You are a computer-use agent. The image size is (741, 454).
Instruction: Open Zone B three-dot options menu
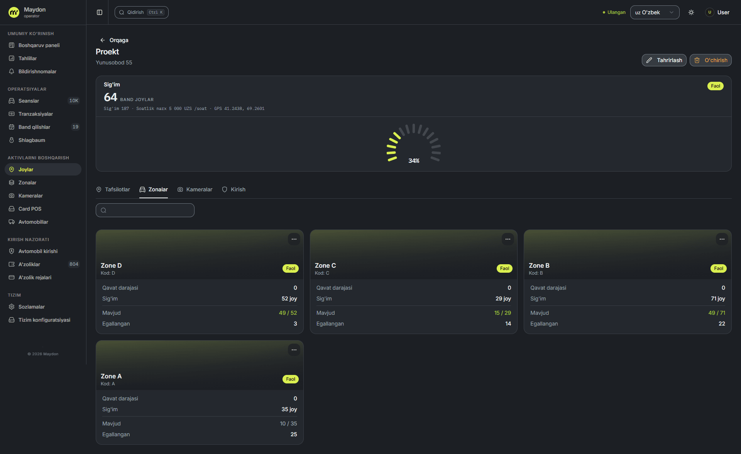[722, 239]
